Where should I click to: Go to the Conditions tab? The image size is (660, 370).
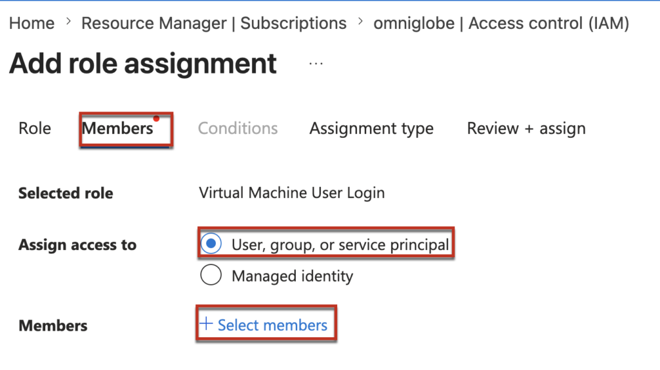tap(238, 128)
